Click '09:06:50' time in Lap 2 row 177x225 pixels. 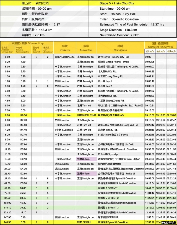[x=150, y=86]
